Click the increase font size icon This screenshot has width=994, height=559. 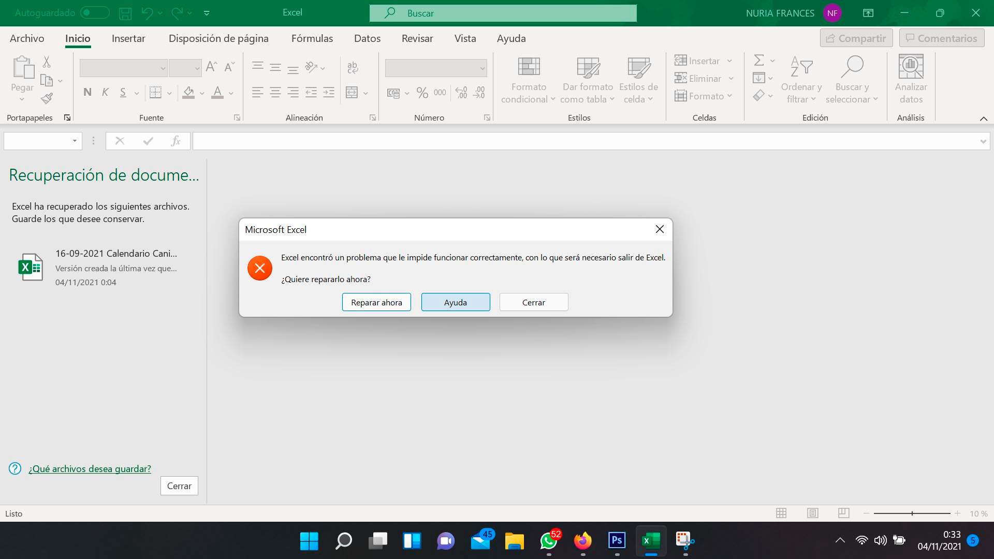click(x=211, y=66)
